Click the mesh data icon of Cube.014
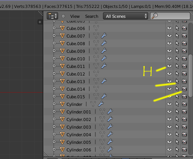The width and height of the screenshot is (193, 159). (x=96, y=89)
